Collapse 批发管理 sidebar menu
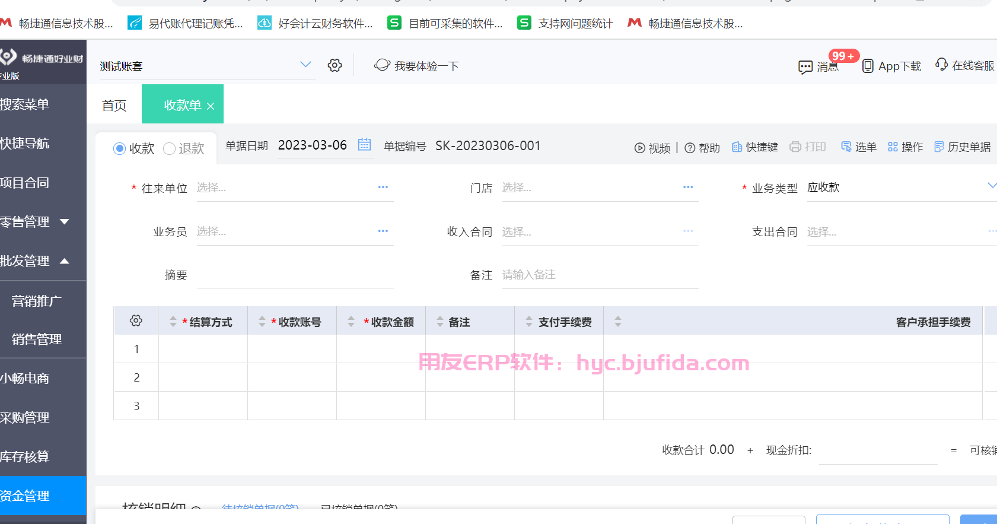The image size is (997, 524). 64,261
